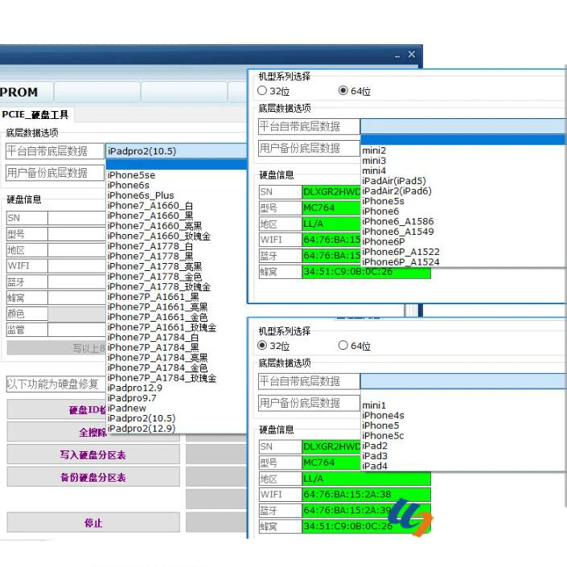
Task: Choose mini2 in 64位 list
Action: pyautogui.click(x=374, y=150)
